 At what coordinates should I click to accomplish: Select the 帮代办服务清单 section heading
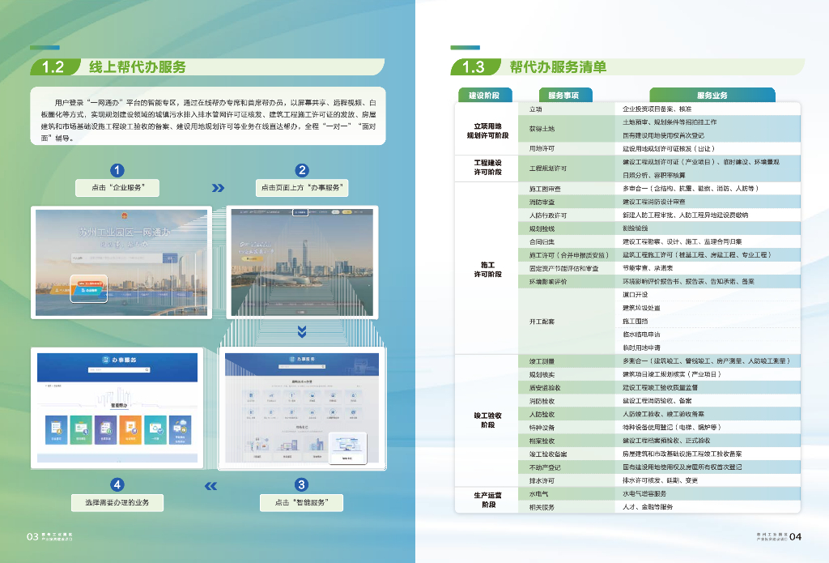point(558,67)
